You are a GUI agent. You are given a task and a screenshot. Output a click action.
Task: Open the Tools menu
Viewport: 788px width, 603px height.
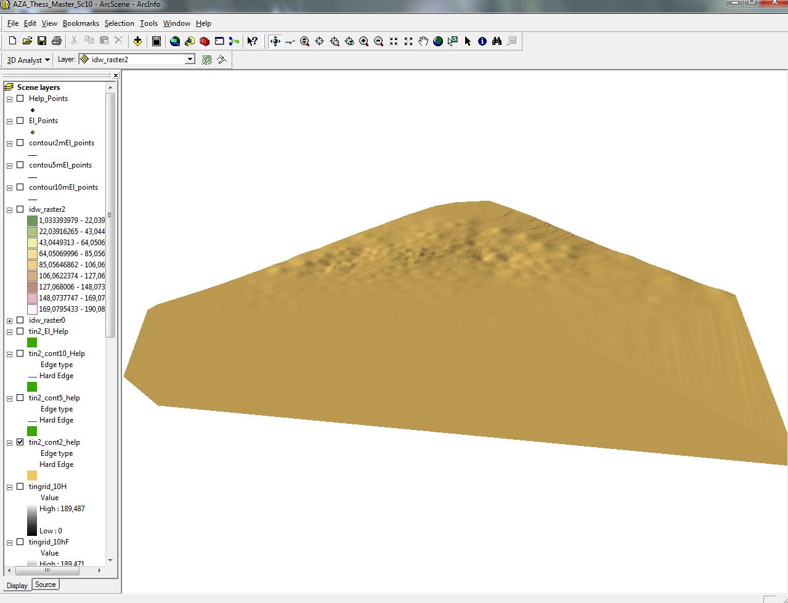[148, 23]
